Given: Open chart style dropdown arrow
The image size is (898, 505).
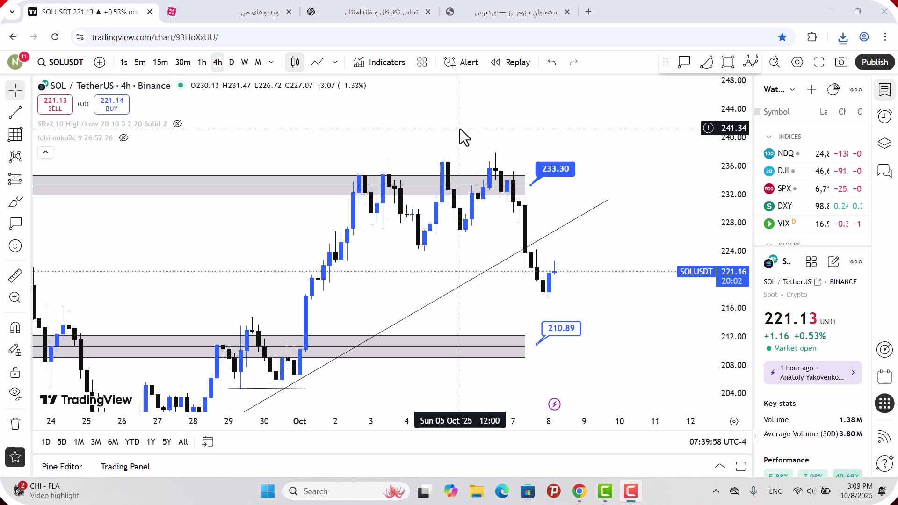Looking at the screenshot, I should point(335,62).
